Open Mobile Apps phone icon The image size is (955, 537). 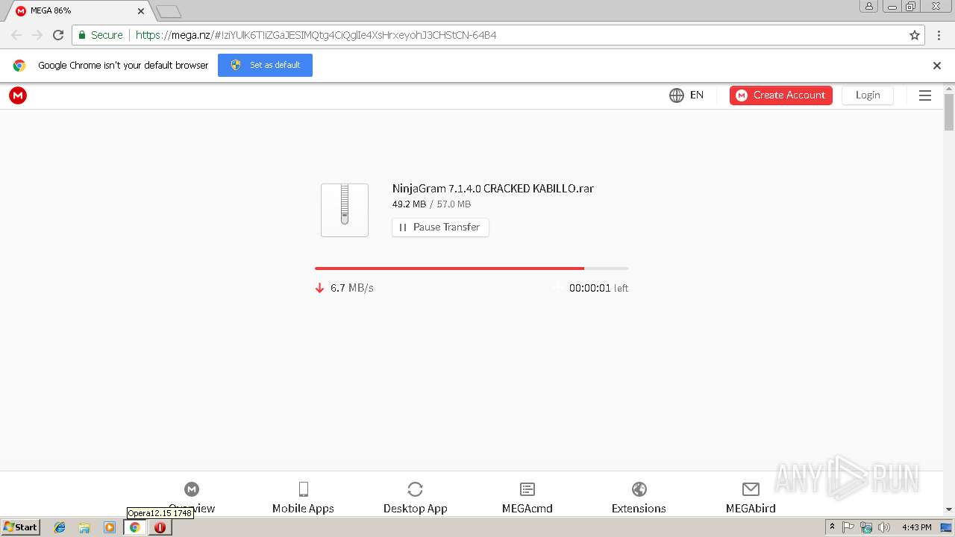303,489
